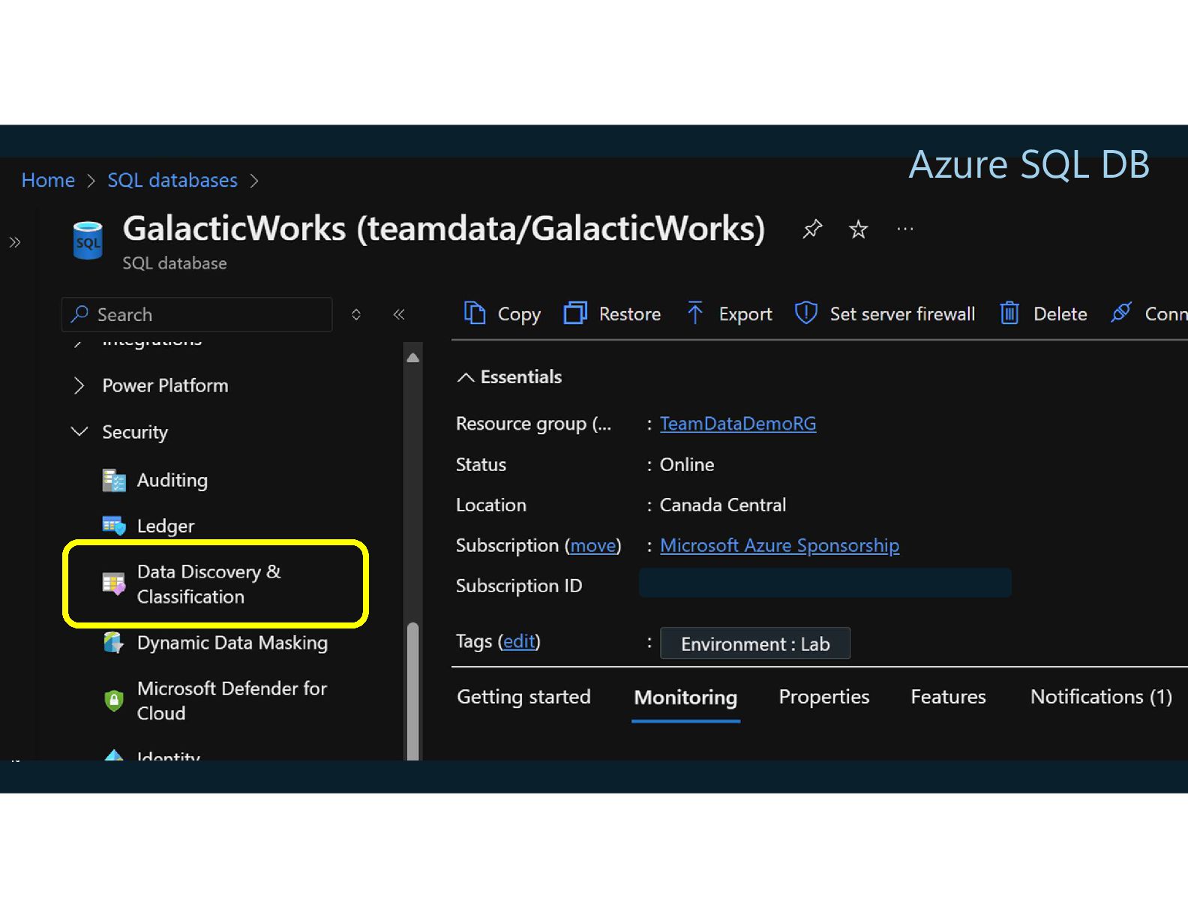Image resolution: width=1188 pixels, height=918 pixels.
Task: Click the Microsoft Defender shield icon
Action: (114, 700)
